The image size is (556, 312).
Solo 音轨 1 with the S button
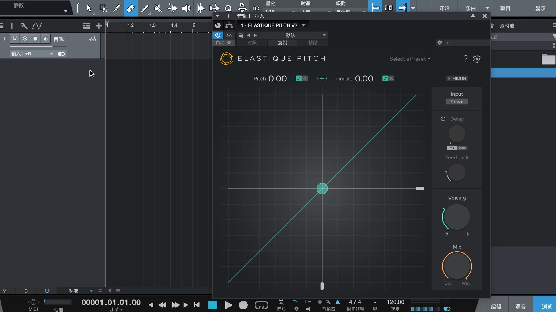[25, 38]
